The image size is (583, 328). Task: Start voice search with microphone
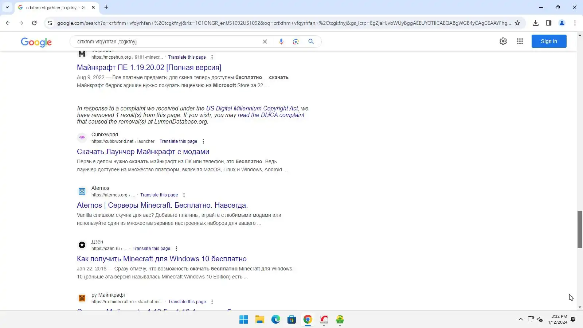tap(281, 42)
